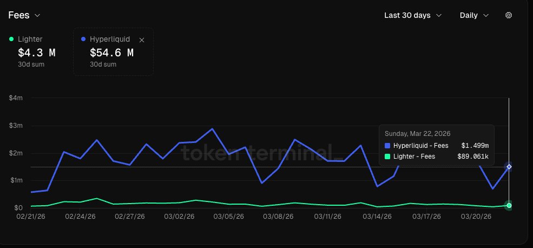The width and height of the screenshot is (533, 248).
Task: Click the 30d sum label under Lighter
Action: pyautogui.click(x=31, y=64)
